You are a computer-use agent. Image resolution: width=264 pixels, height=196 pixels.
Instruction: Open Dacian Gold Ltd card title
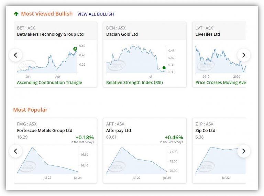click(x=122, y=34)
